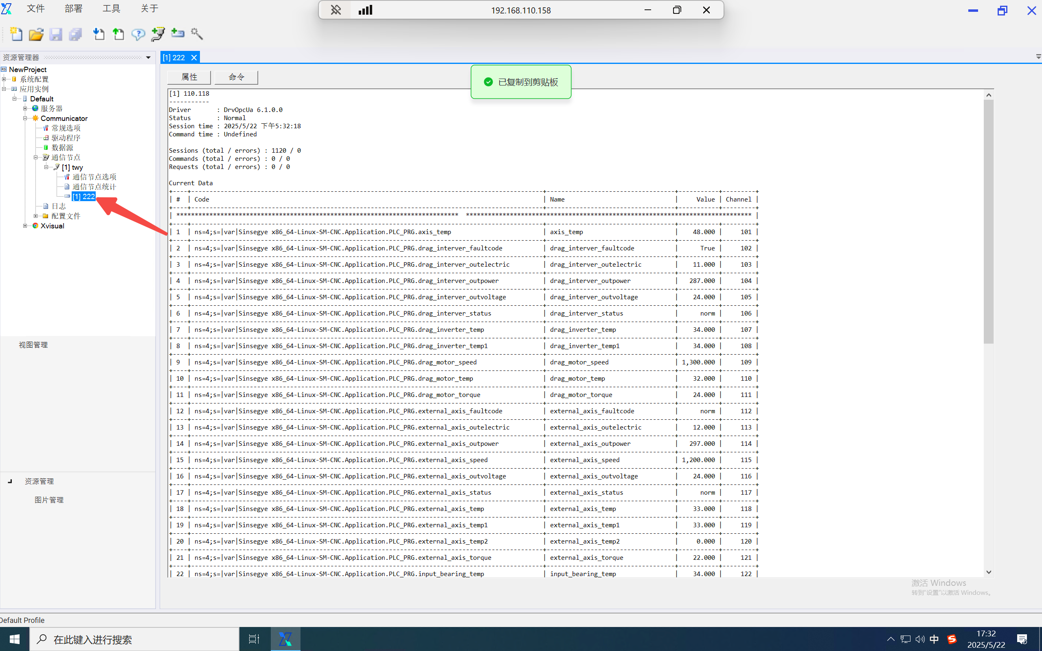
Task: Close the [1] 222 tab
Action: click(x=194, y=58)
